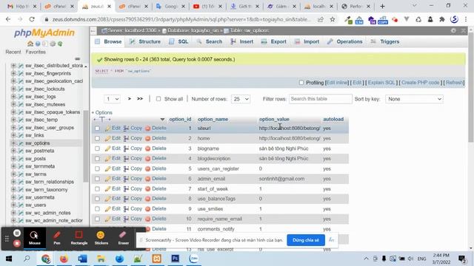Click the Refresh query link

click(x=454, y=83)
